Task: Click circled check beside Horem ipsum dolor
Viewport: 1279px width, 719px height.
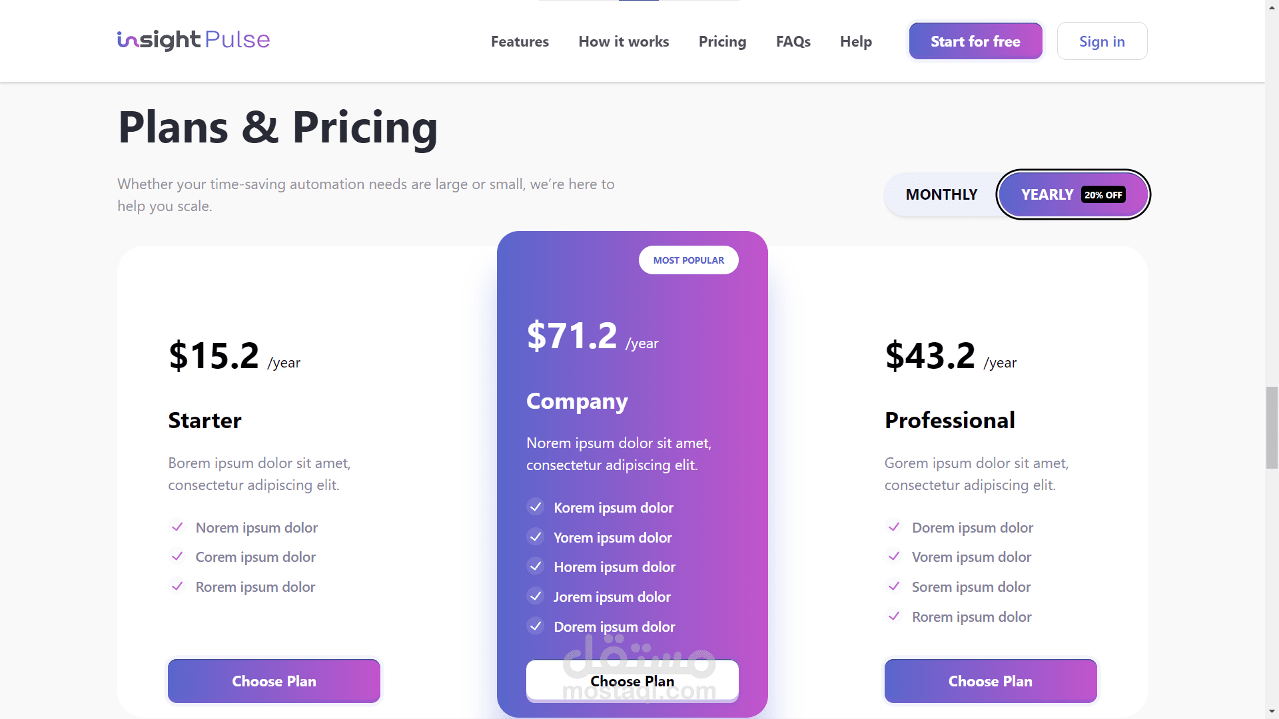Action: click(x=536, y=567)
